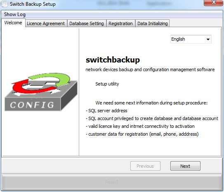The height and width of the screenshot is (192, 224).
Task: Open the Data Initializing tab
Action: 153,23
